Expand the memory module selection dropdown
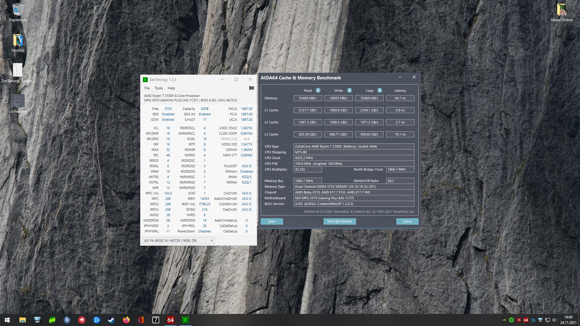Viewport: 580px width, 326px height. point(211,241)
